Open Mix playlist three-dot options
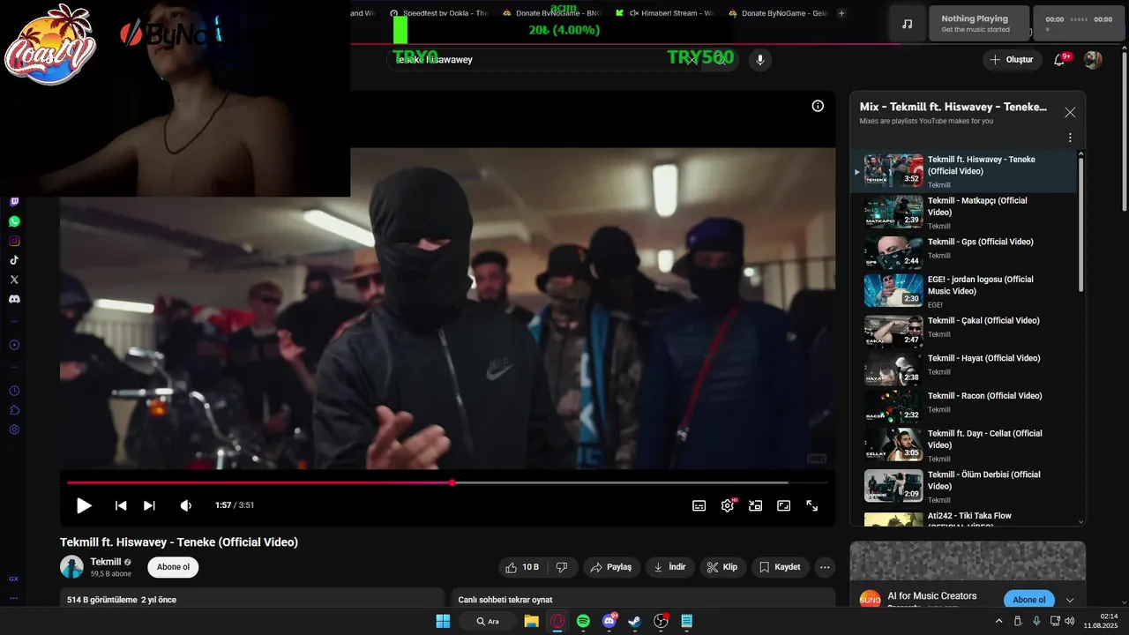 (x=1070, y=138)
